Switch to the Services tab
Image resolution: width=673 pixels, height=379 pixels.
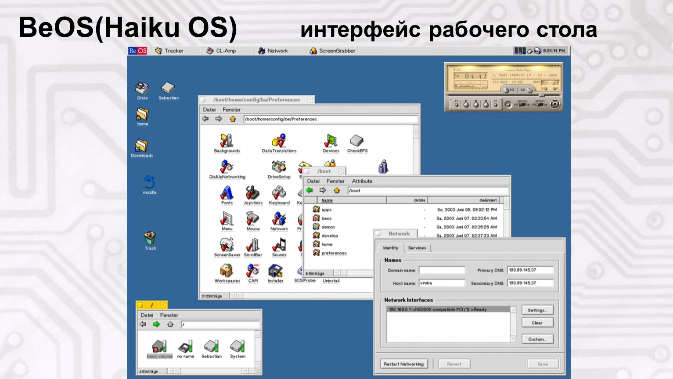coord(417,248)
